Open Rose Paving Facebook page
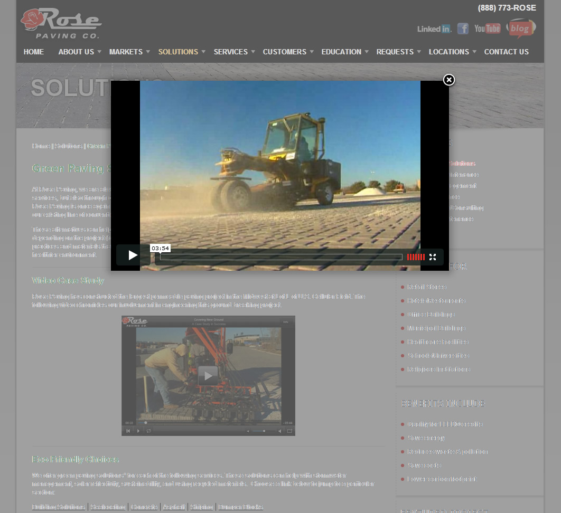Image resolution: width=561 pixels, height=513 pixels. click(x=463, y=28)
